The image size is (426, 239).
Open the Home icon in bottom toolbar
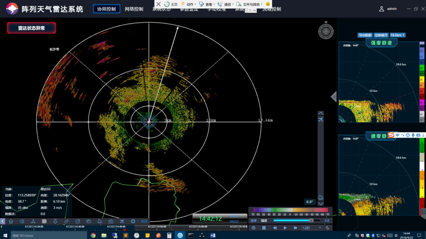click(x=11, y=221)
